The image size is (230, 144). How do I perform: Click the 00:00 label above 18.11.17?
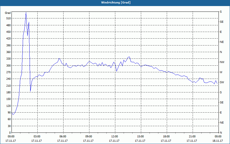218,137
